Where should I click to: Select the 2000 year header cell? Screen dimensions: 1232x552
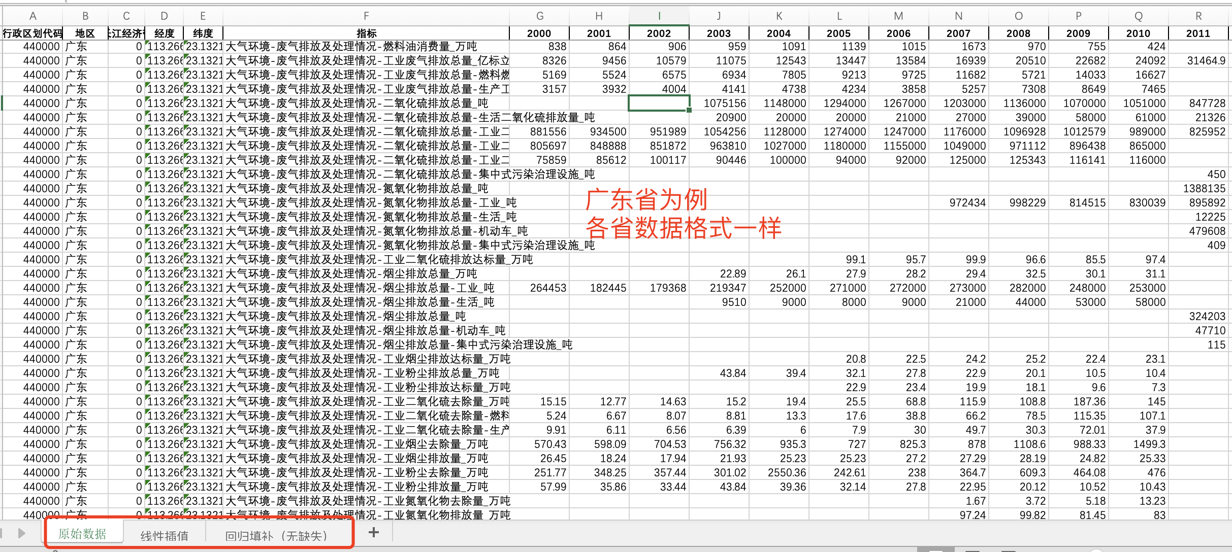pos(539,33)
